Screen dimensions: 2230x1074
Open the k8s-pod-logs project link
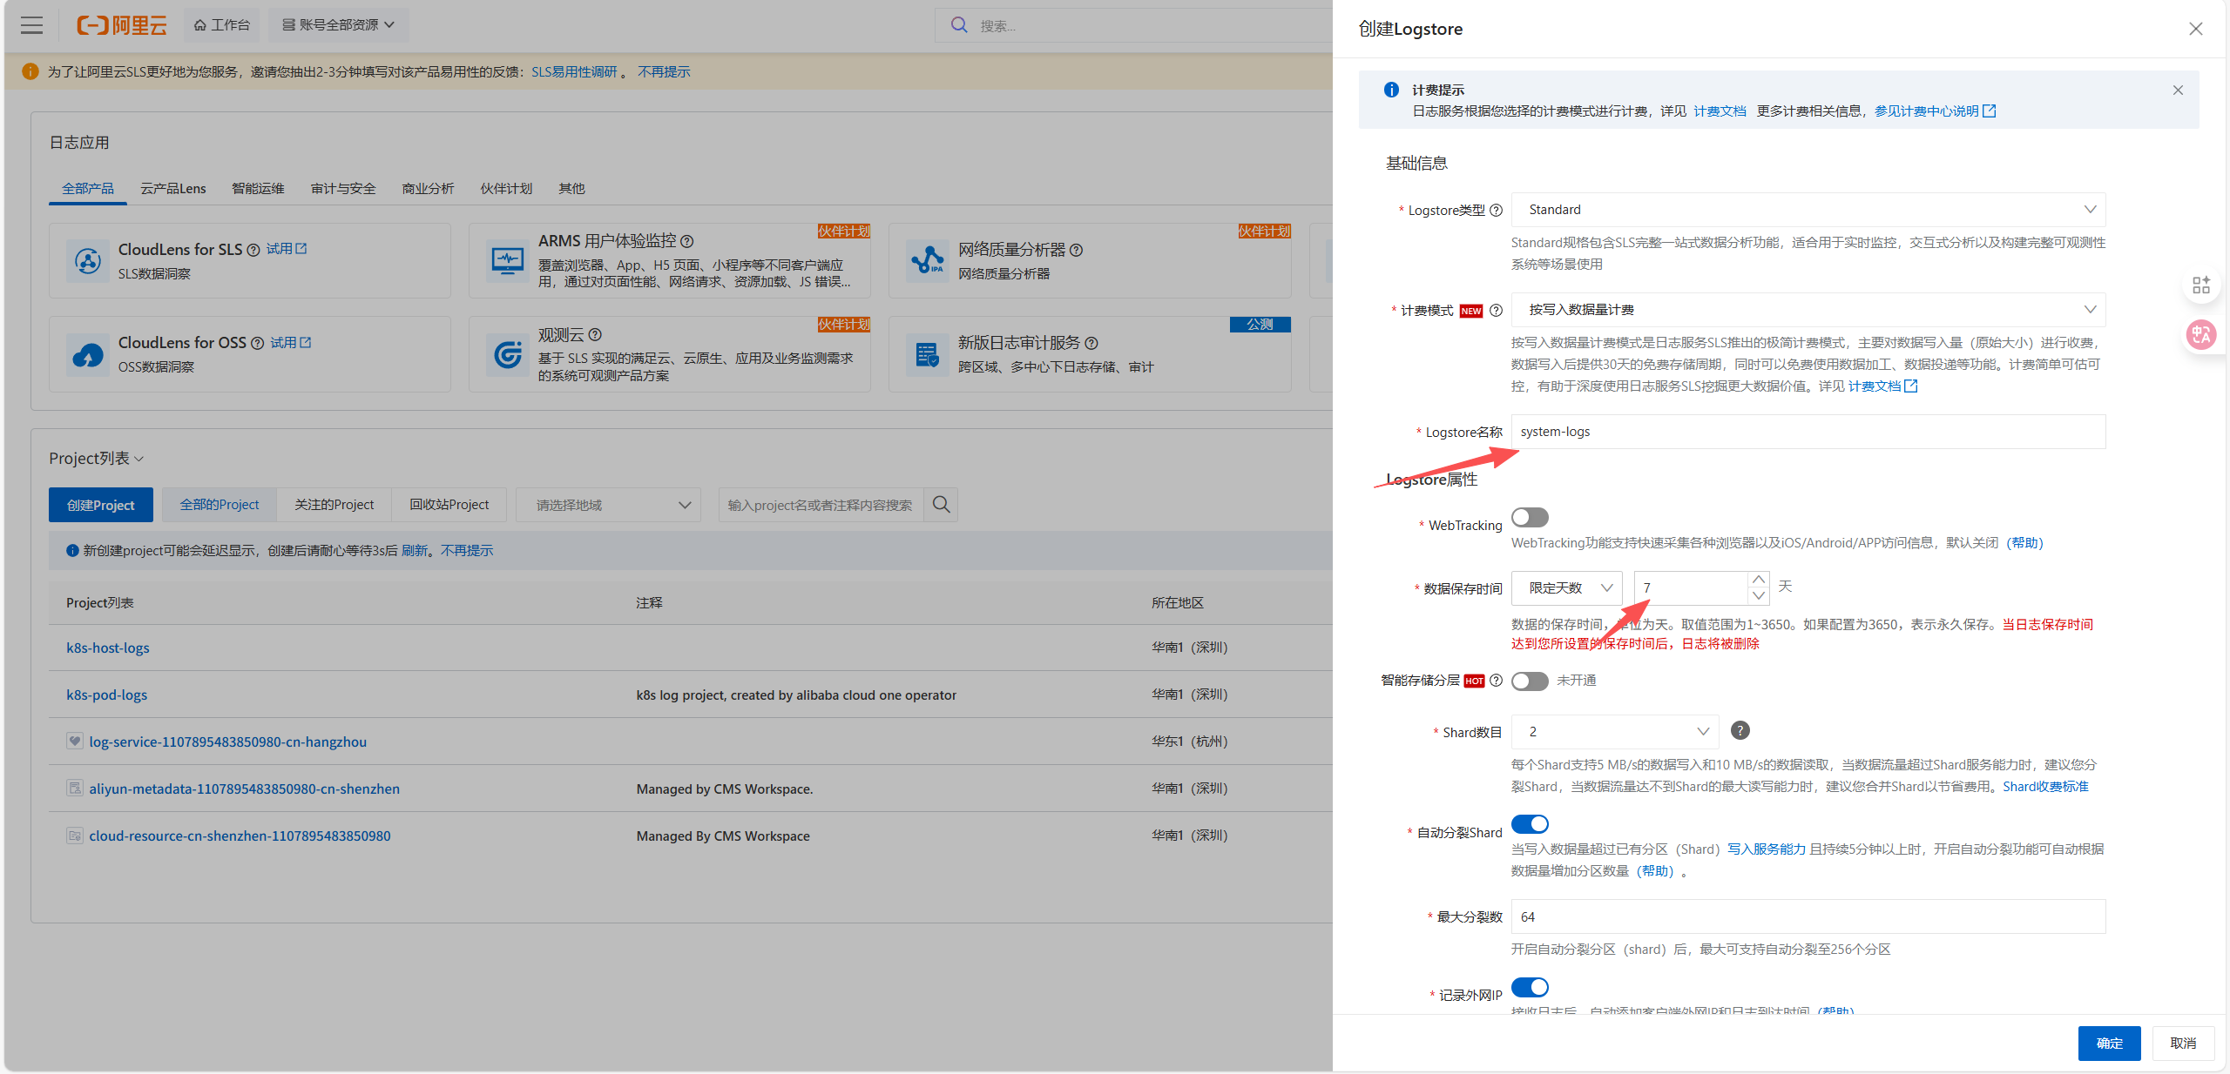(107, 695)
